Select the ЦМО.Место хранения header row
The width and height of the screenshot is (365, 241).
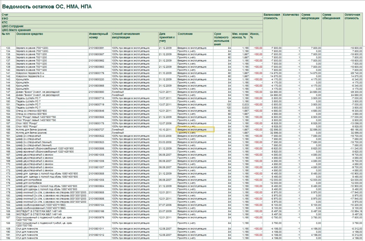[131, 30]
